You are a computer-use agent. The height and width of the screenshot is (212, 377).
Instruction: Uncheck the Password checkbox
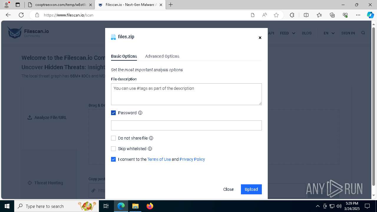click(x=113, y=113)
